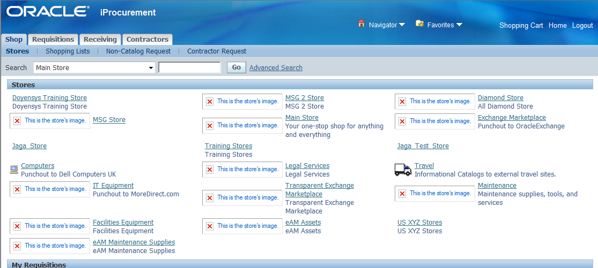Click 'Punchout to MoreDirect.com' description text

pyautogui.click(x=136, y=194)
